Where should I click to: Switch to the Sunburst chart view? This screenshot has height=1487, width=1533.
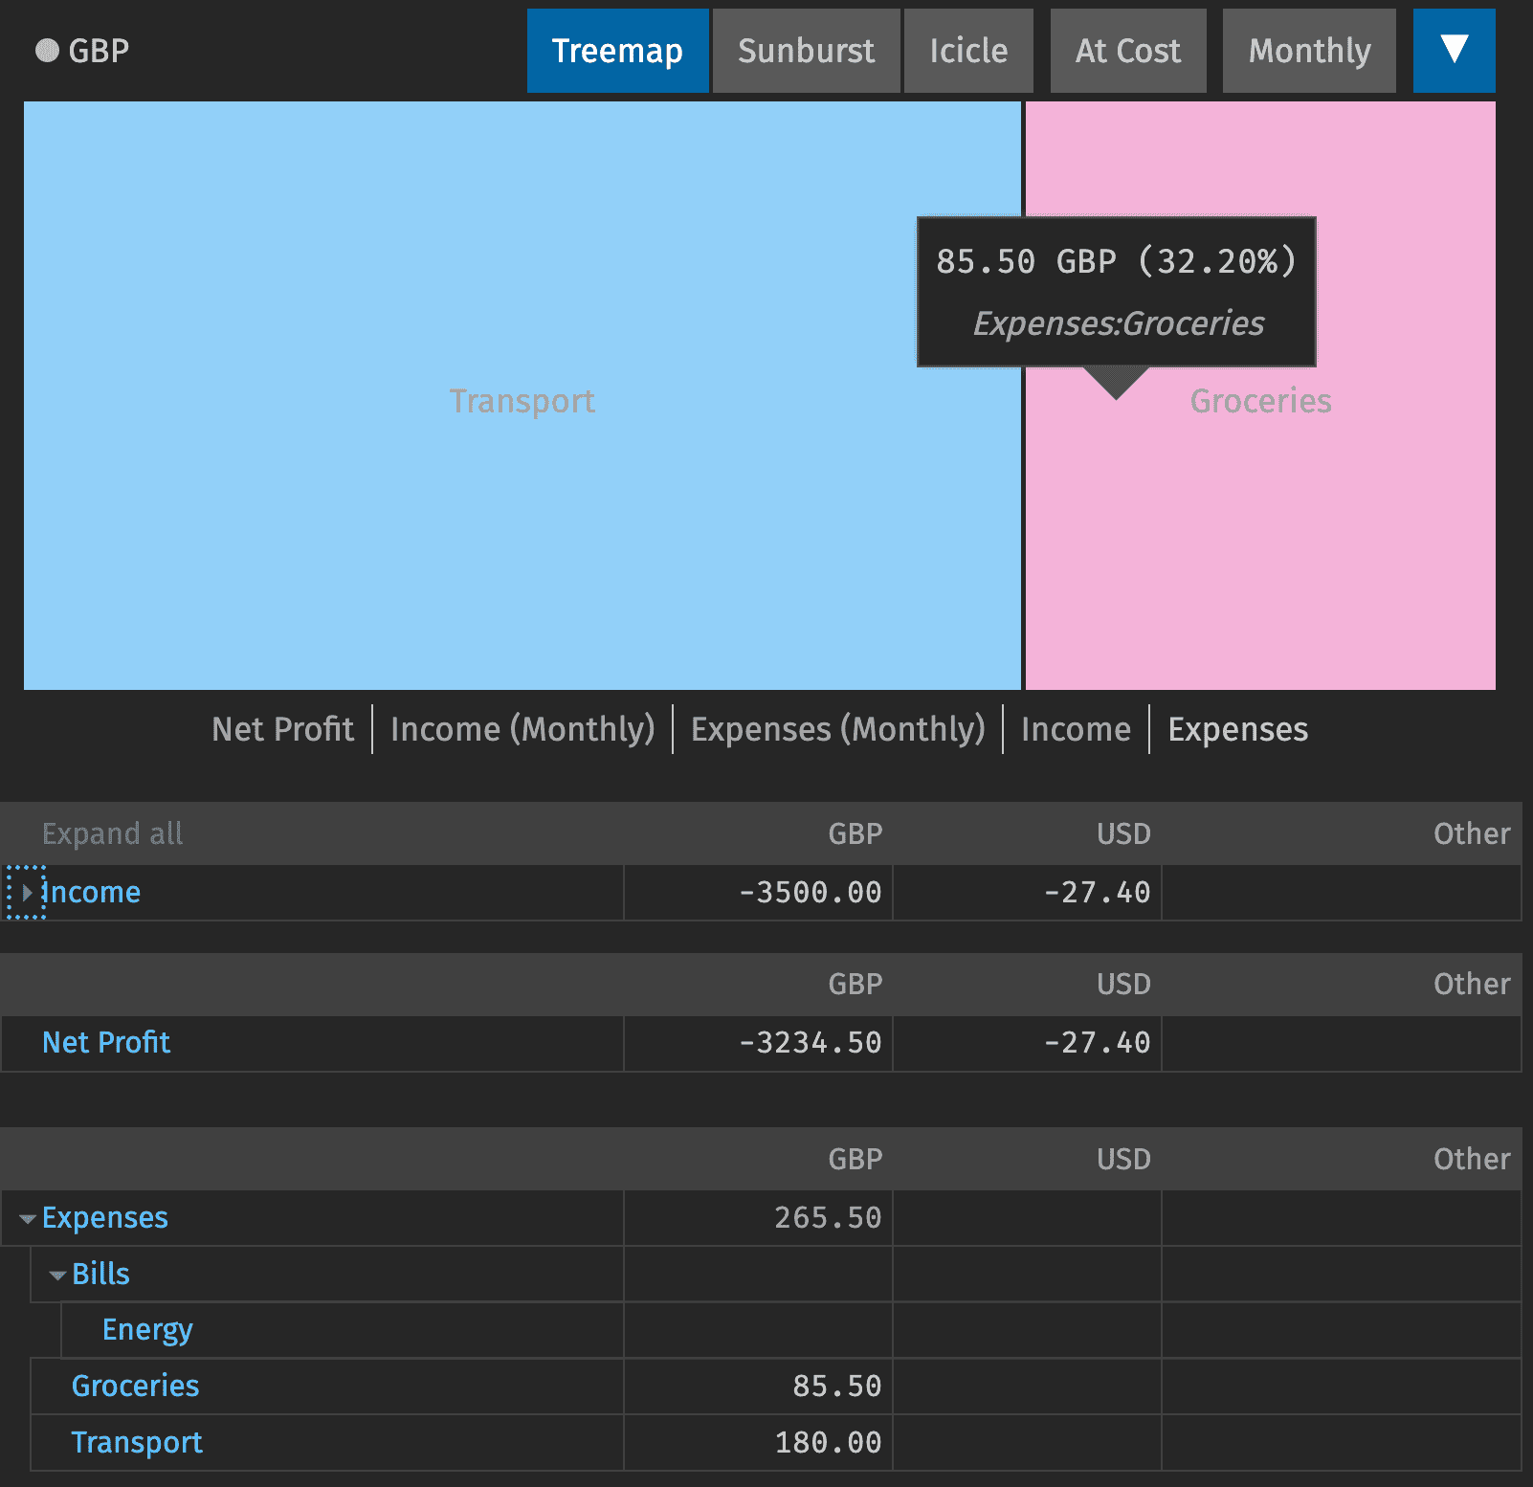click(x=805, y=51)
